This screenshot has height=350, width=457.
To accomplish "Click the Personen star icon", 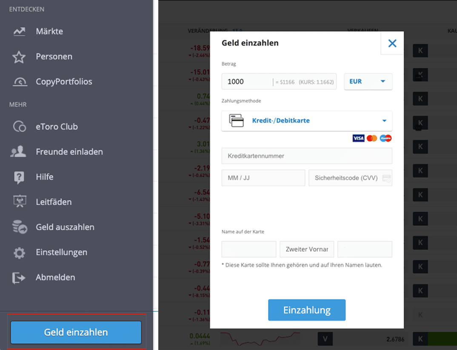I will [x=19, y=57].
